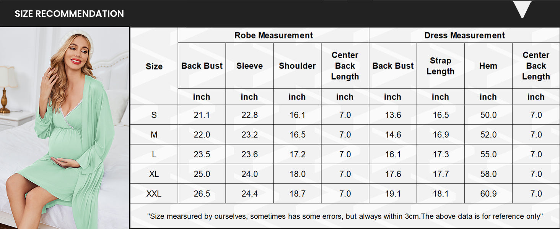560x229 pixels.
Task: Select the XL size row label
Action: tap(154, 174)
